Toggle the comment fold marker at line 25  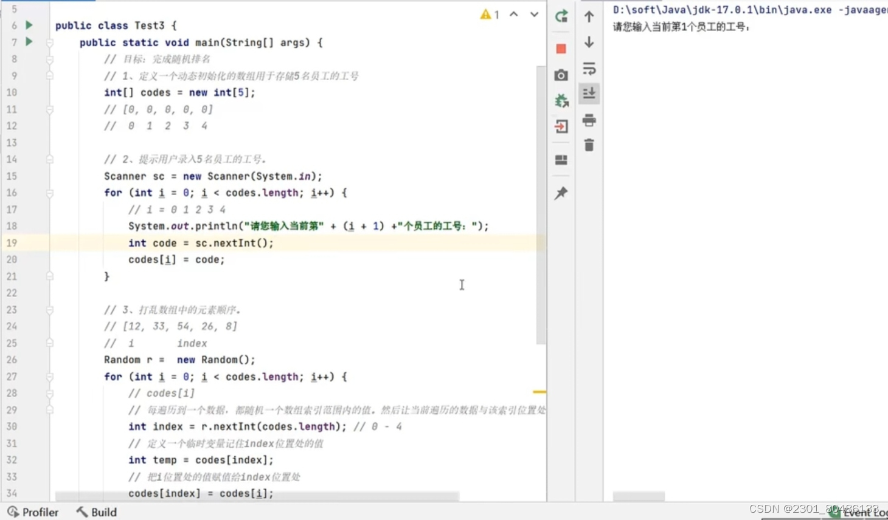coord(50,343)
